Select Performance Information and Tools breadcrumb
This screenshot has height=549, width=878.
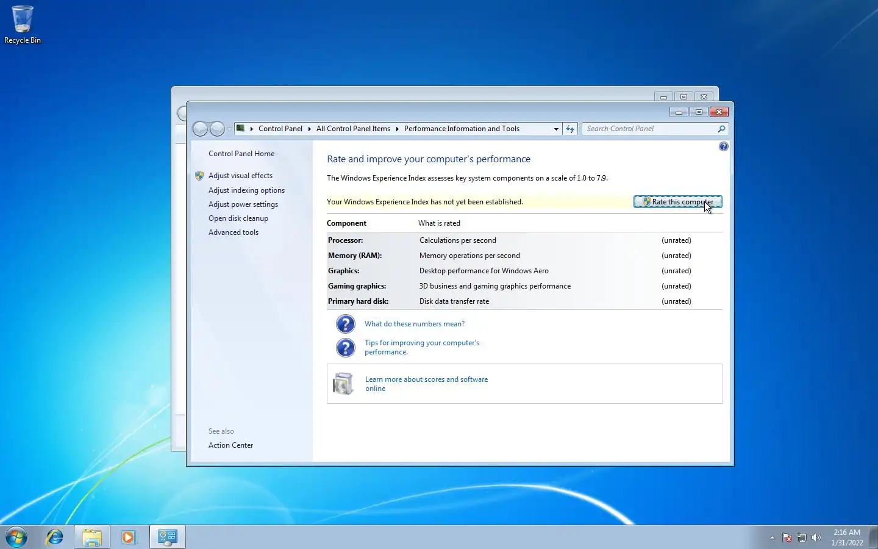click(x=462, y=129)
